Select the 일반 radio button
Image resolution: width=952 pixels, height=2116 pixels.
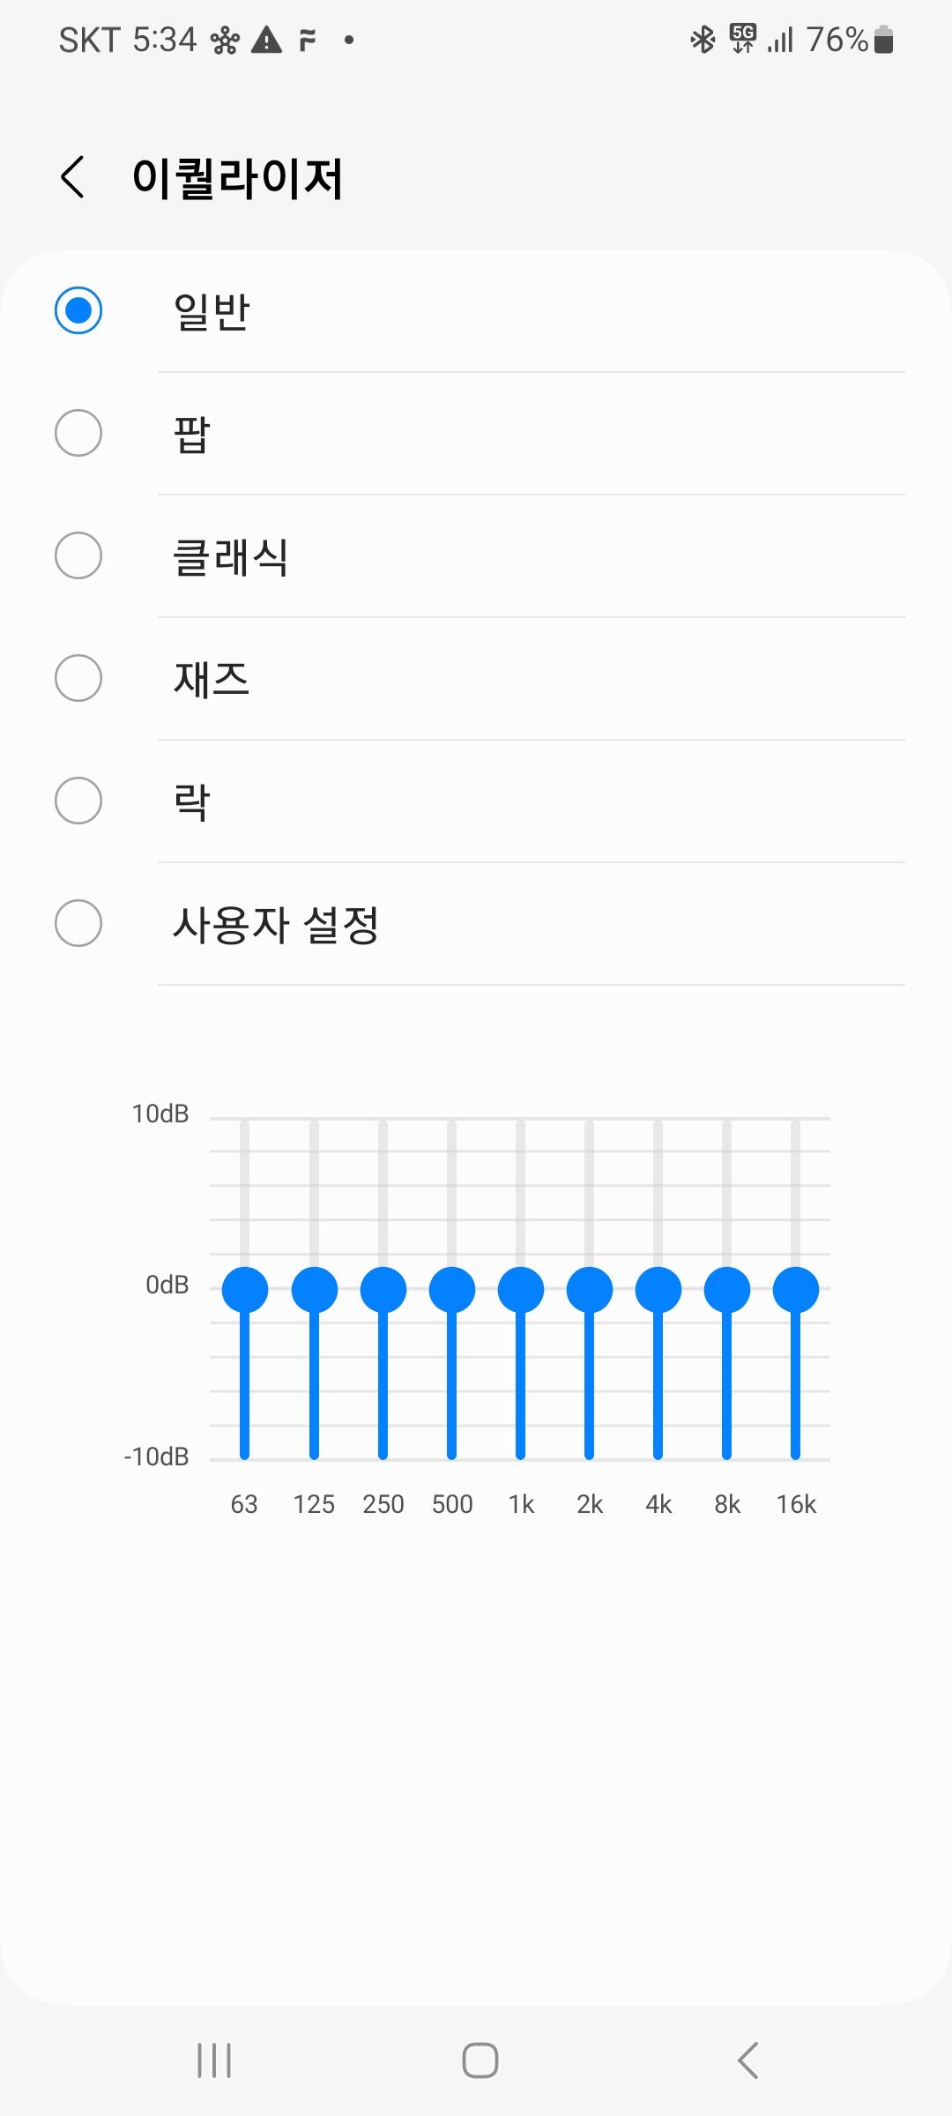[x=78, y=310]
